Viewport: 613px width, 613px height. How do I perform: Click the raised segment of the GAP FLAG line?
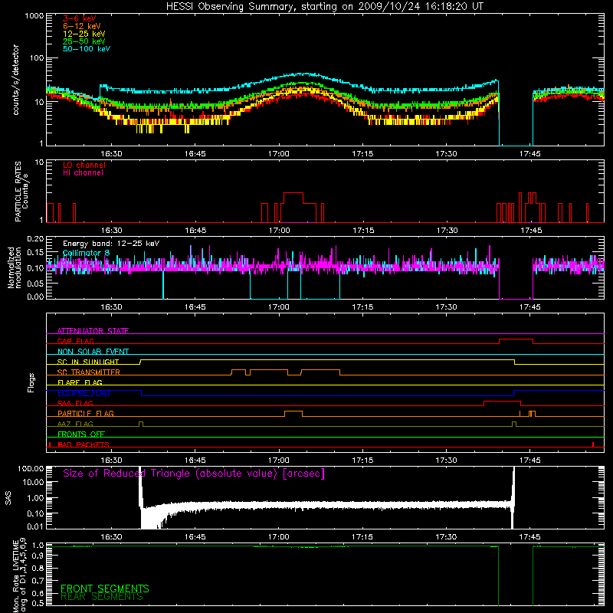pos(516,339)
